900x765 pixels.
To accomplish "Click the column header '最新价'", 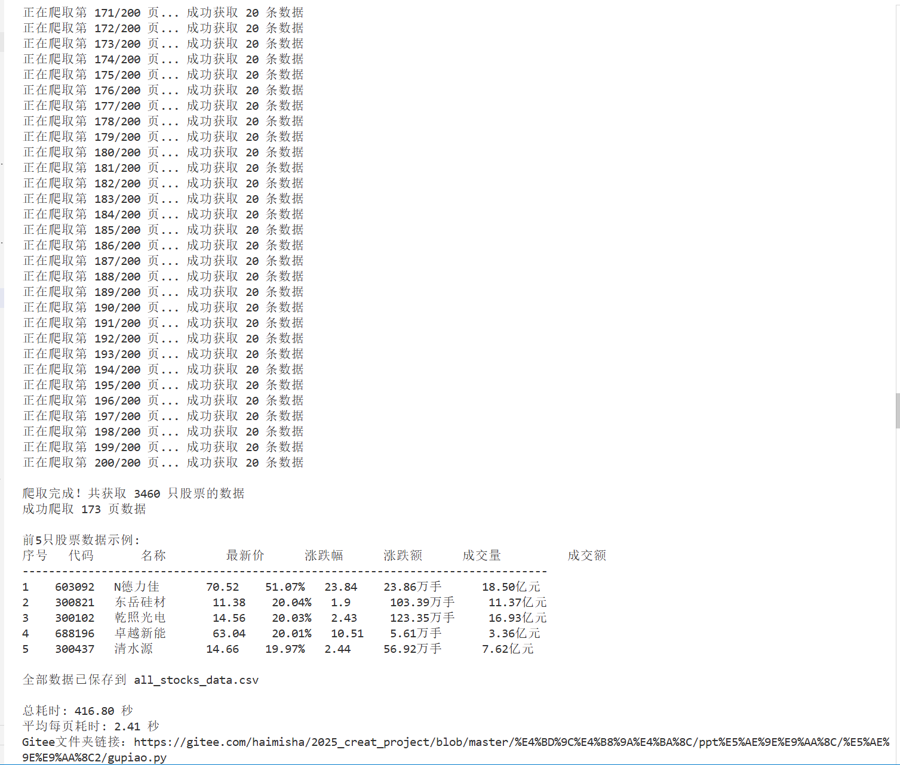I will (245, 556).
